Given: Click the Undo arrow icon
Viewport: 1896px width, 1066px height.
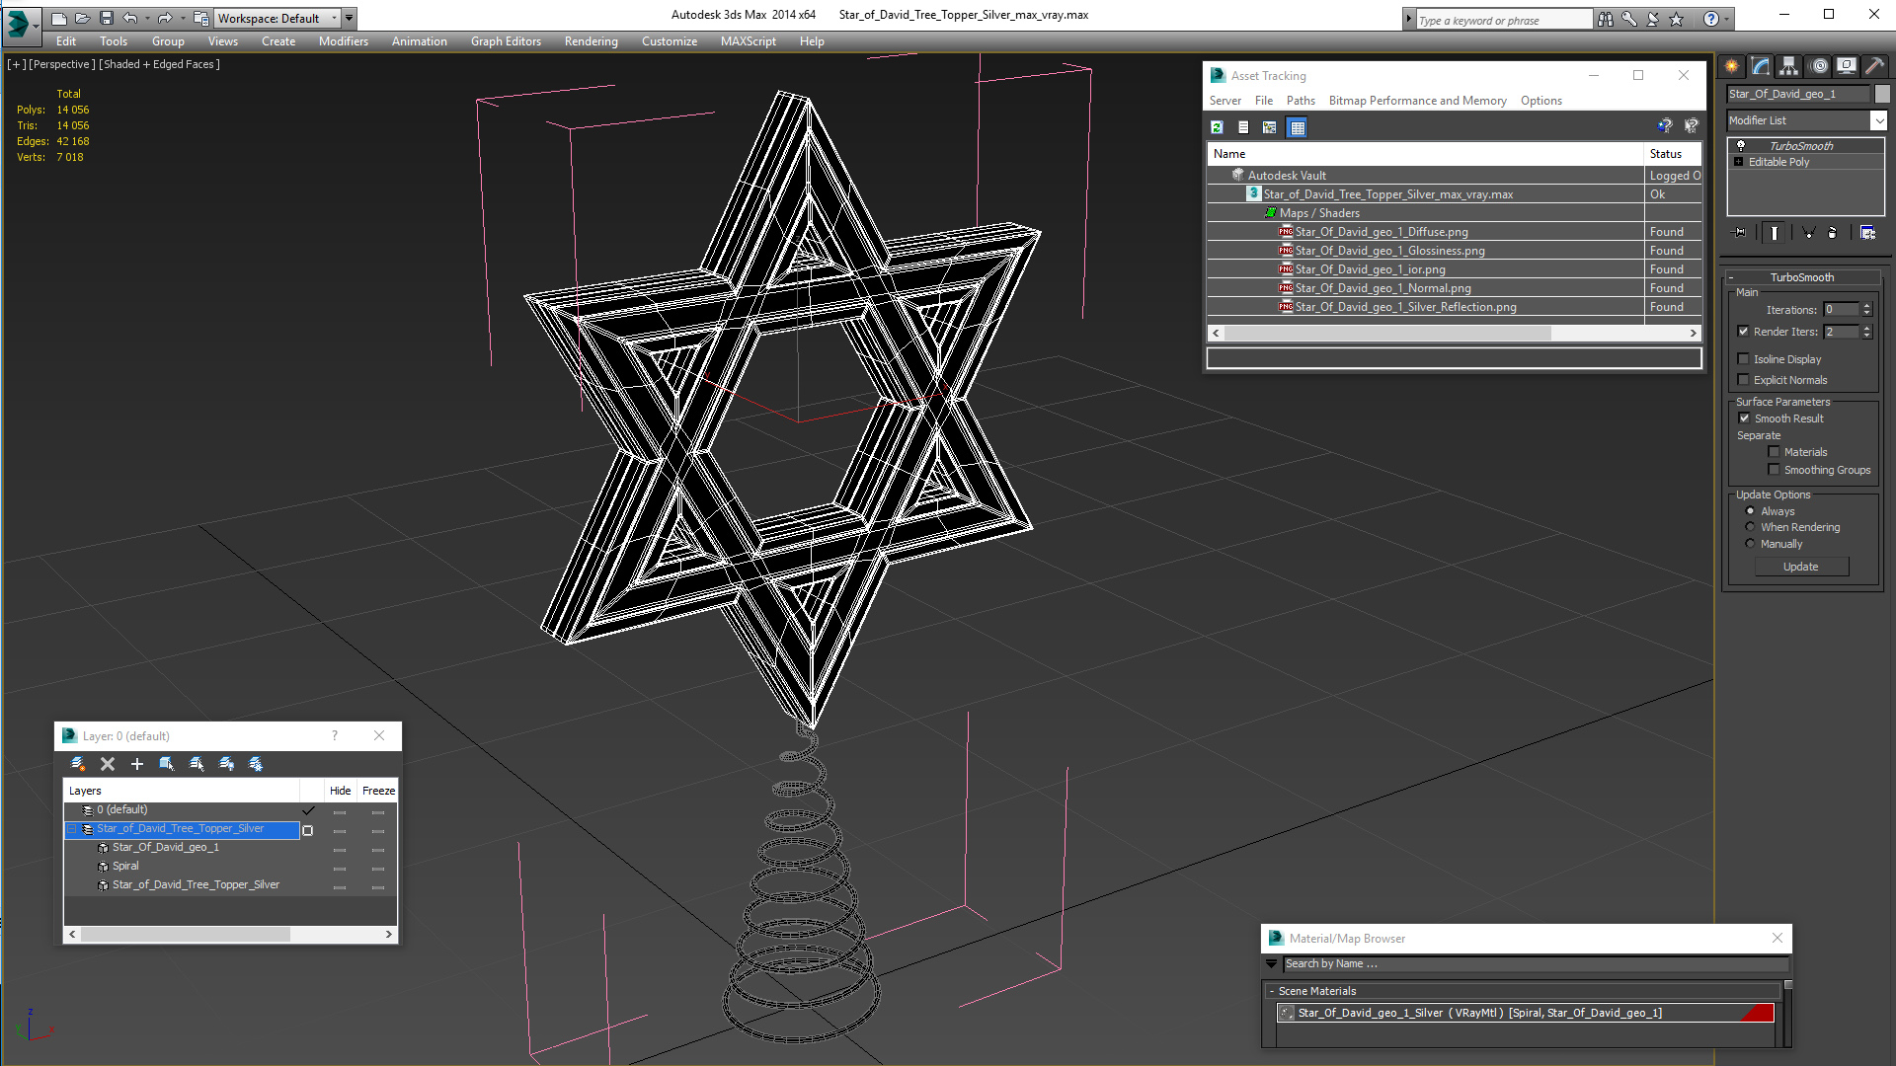Looking at the screenshot, I should point(129,18).
